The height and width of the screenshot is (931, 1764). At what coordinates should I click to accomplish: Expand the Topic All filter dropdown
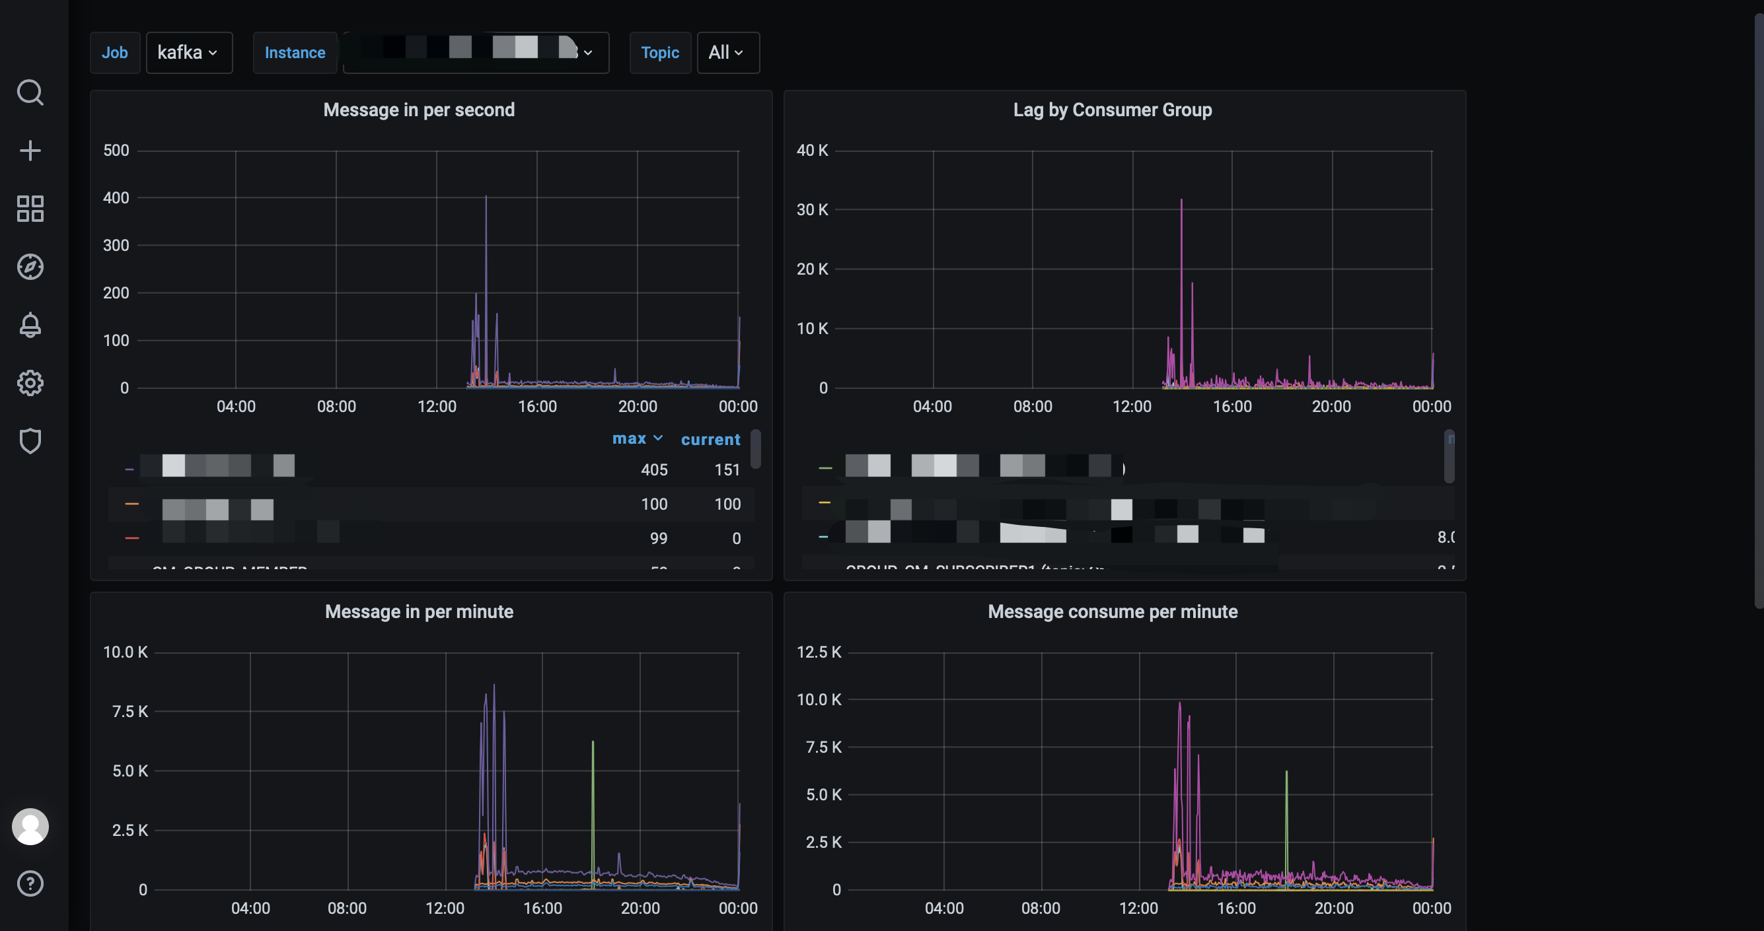pos(725,52)
